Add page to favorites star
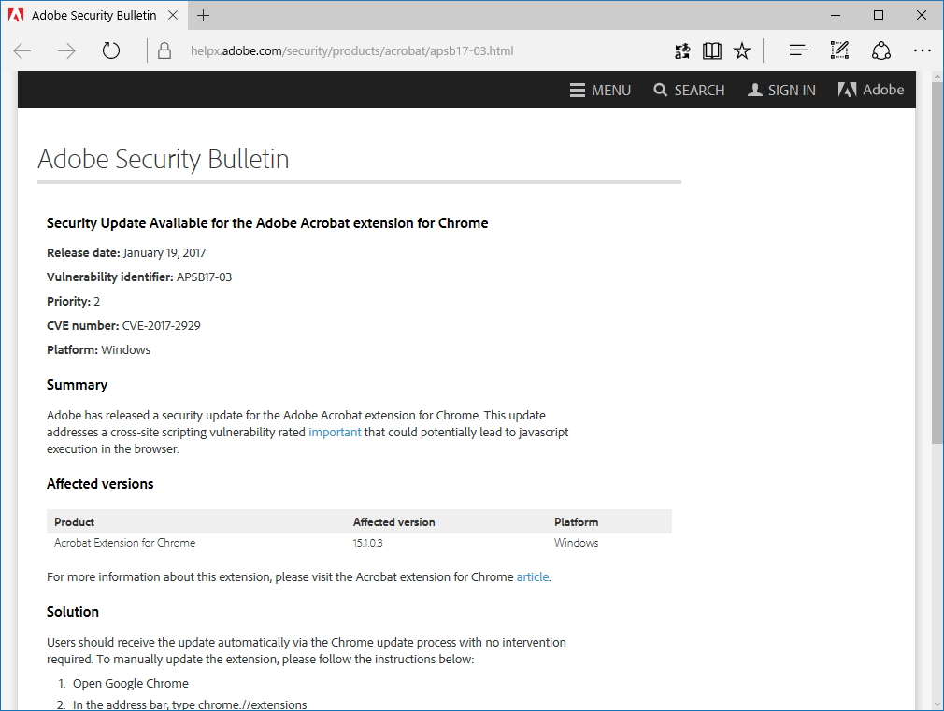 (x=742, y=51)
